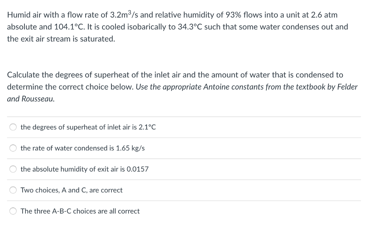Click the answer text about exit air absolute humidity
This screenshot has height=225, width=368.
[x=84, y=169]
